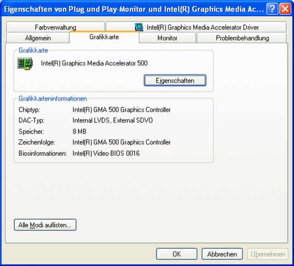The height and width of the screenshot is (266, 294).
Task: Open the Farbverwaltung tab
Action: click(56, 27)
